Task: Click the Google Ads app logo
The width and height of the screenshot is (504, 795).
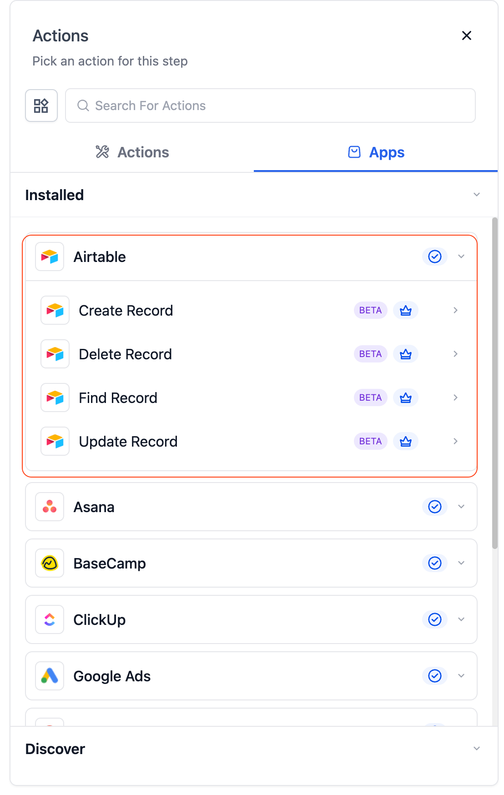Action: [x=50, y=676]
